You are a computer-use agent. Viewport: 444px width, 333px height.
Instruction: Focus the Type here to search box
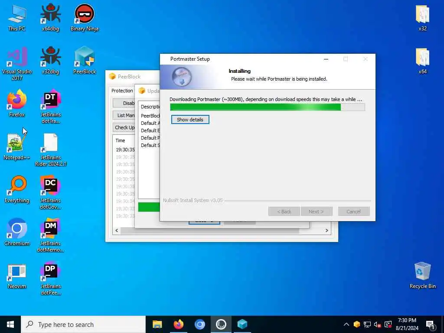click(x=83, y=324)
